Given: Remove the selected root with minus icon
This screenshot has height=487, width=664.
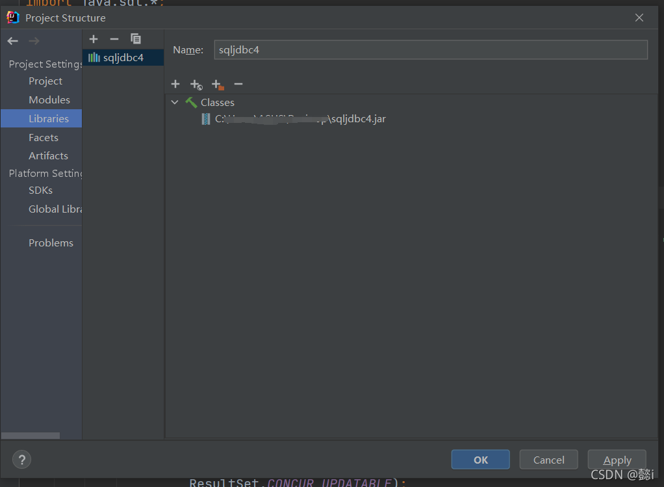Looking at the screenshot, I should coord(238,84).
